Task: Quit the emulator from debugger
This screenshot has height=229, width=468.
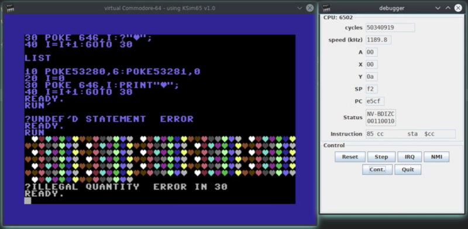Action: click(x=408, y=169)
